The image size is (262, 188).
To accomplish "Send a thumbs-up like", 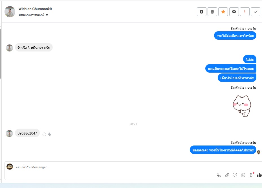I will (259, 175).
